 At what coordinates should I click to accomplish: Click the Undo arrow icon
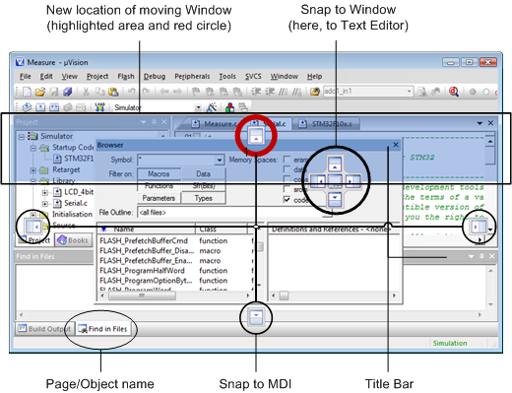132,92
